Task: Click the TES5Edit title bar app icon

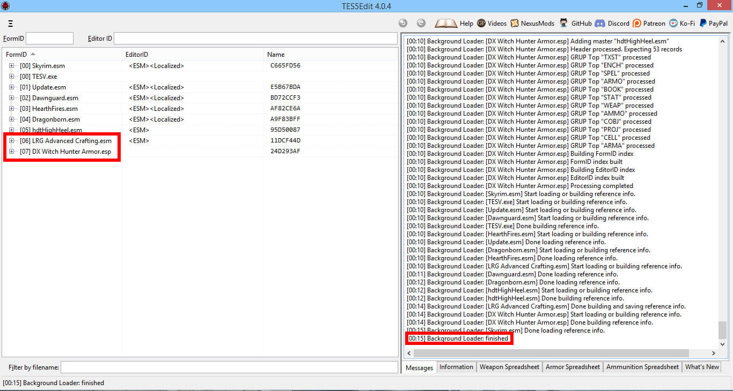Action: (5, 5)
